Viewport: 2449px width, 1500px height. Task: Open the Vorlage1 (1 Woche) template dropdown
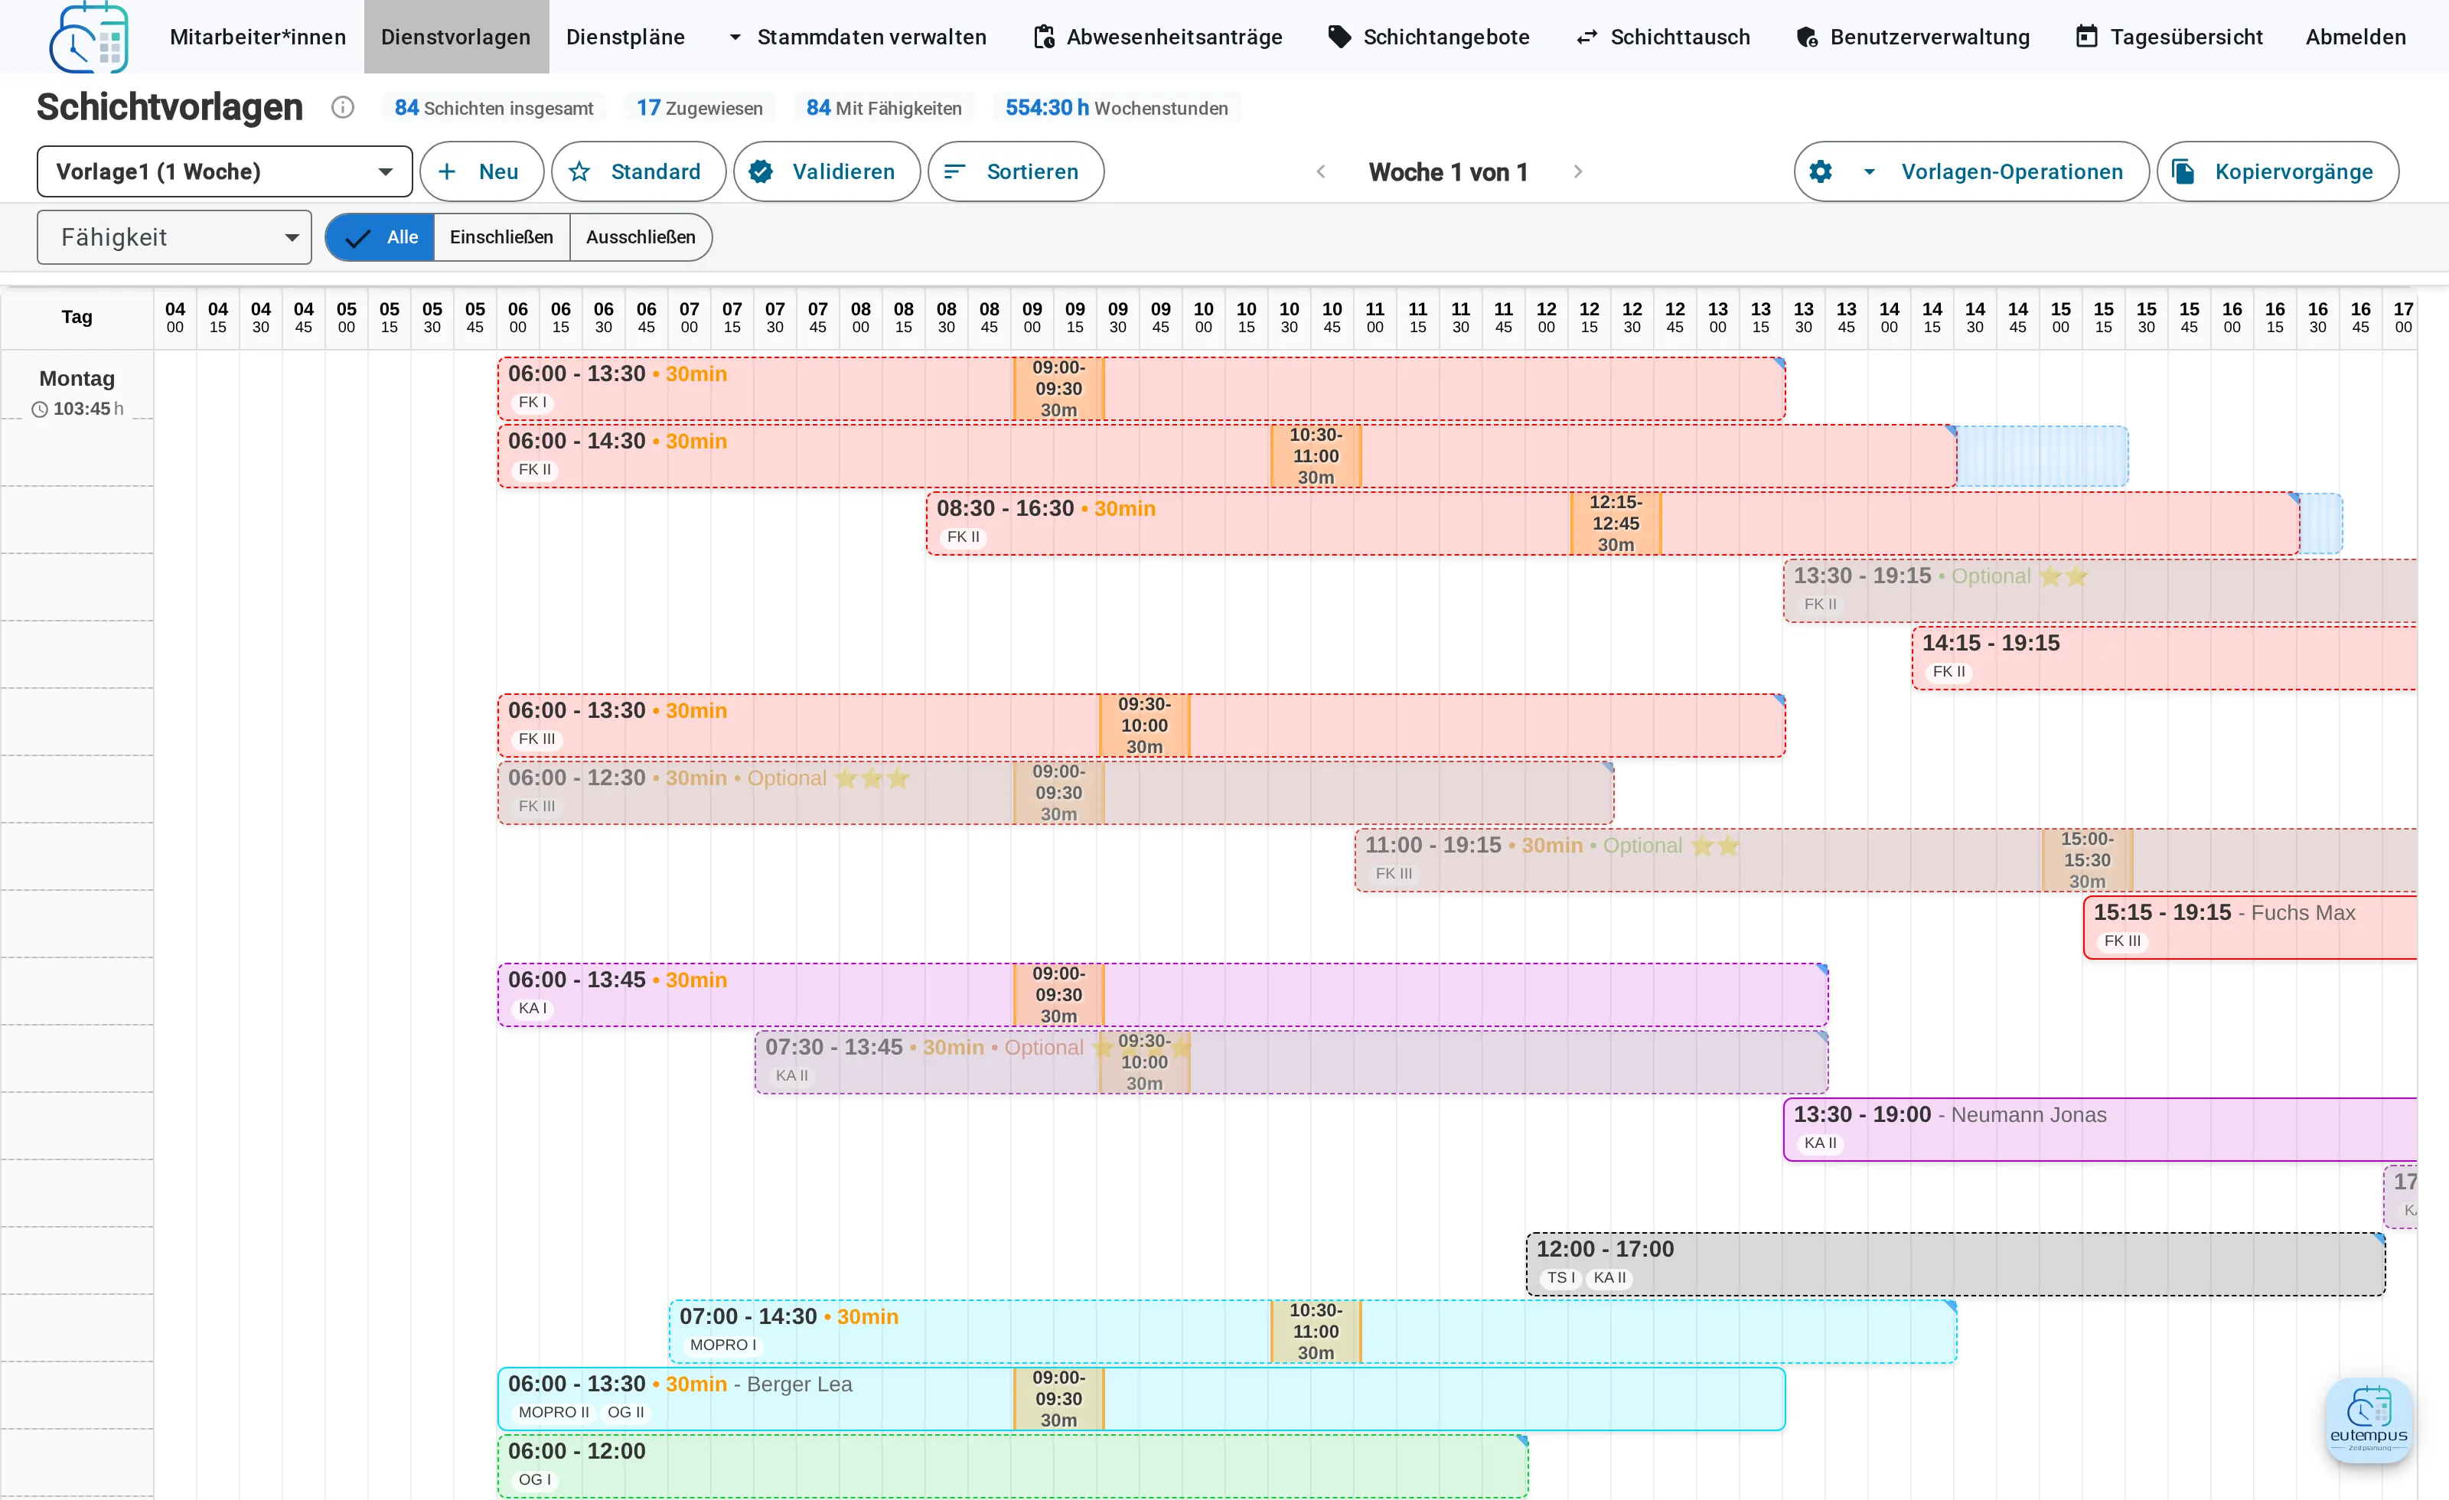(225, 172)
